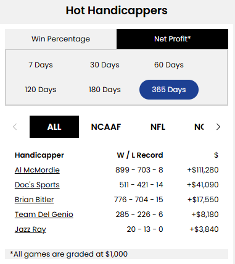
Task: Choose the 7 Days period
Action: point(41,65)
